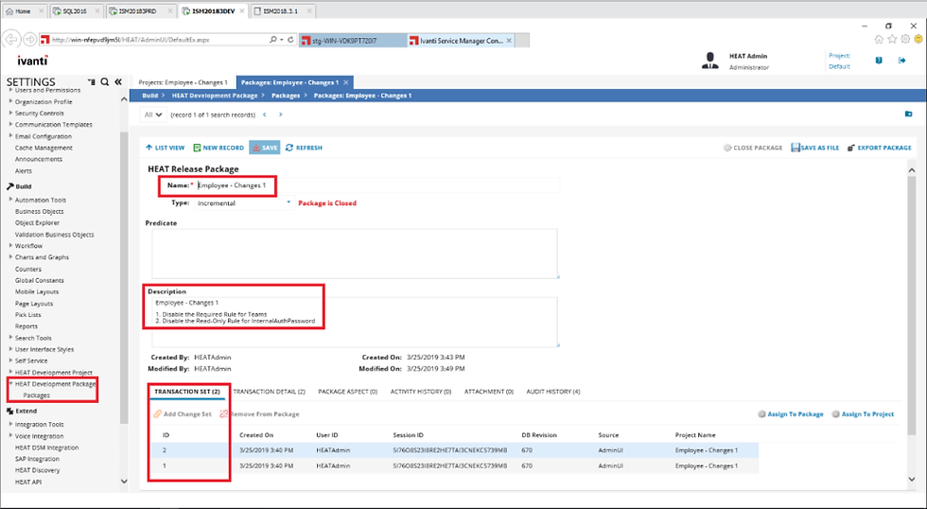Expand Security Controls tree node
927x509 pixels.
(x=10, y=113)
